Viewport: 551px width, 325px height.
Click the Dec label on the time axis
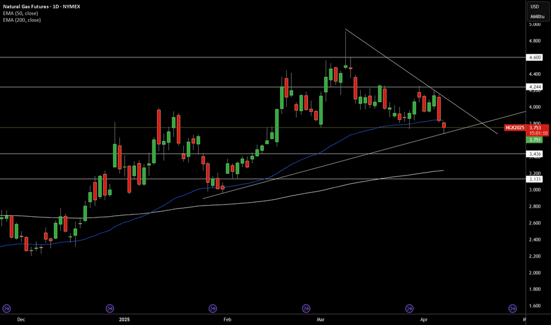point(21,319)
